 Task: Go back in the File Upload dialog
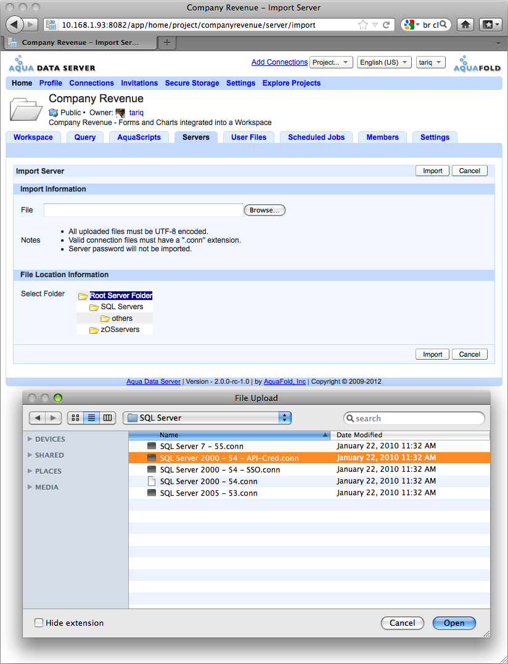(x=37, y=418)
